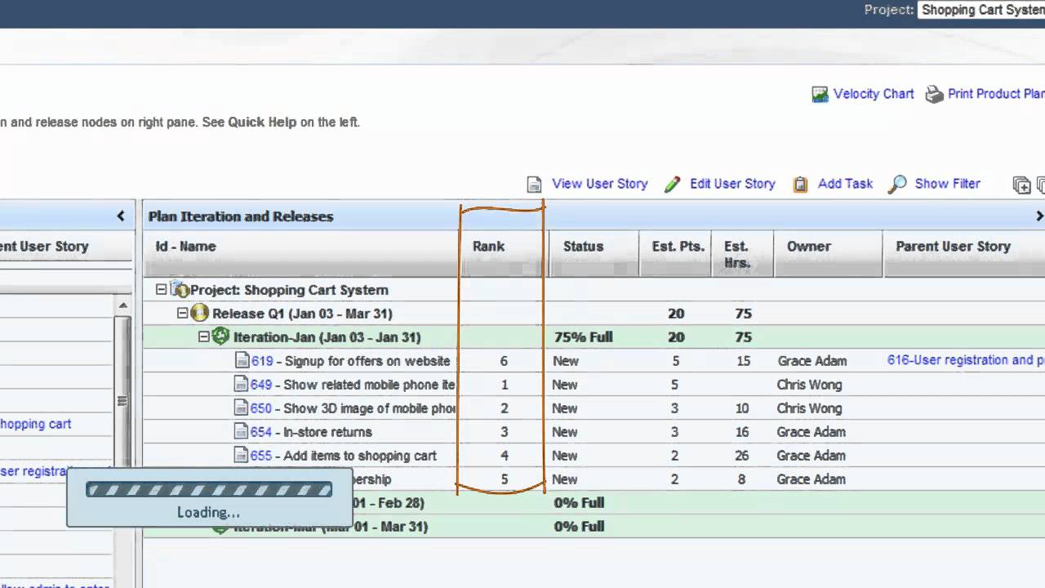Collapse the Release Q1 tree node
Screen dimensions: 1045x588
[182, 313]
